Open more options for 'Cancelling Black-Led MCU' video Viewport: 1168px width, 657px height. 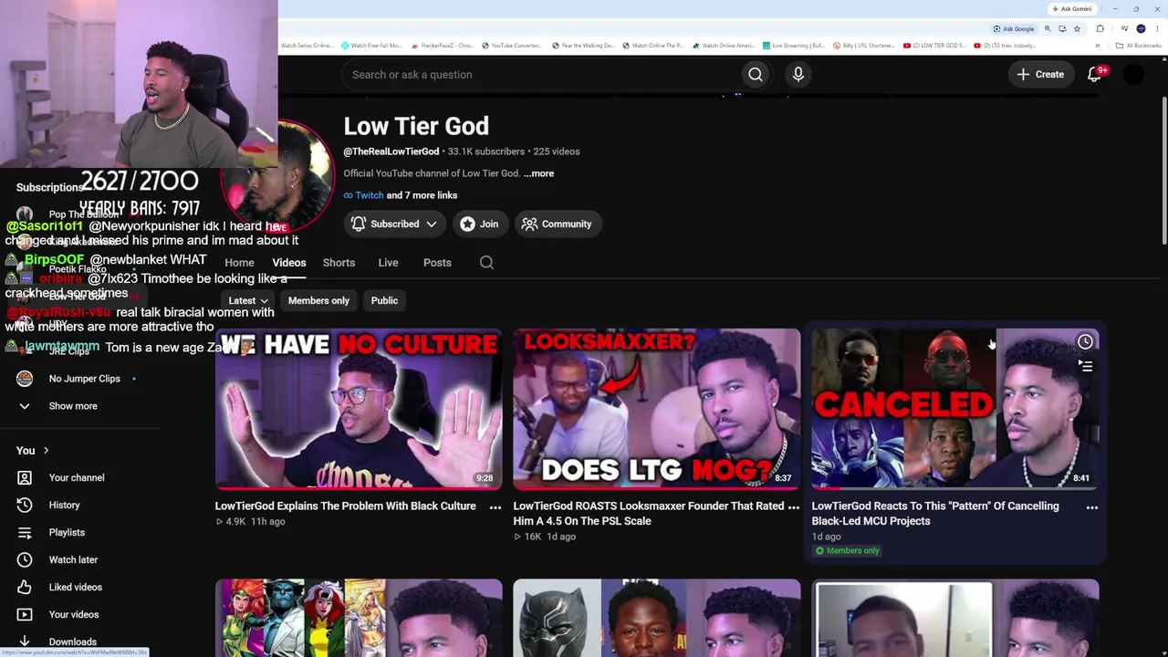pyautogui.click(x=1092, y=507)
